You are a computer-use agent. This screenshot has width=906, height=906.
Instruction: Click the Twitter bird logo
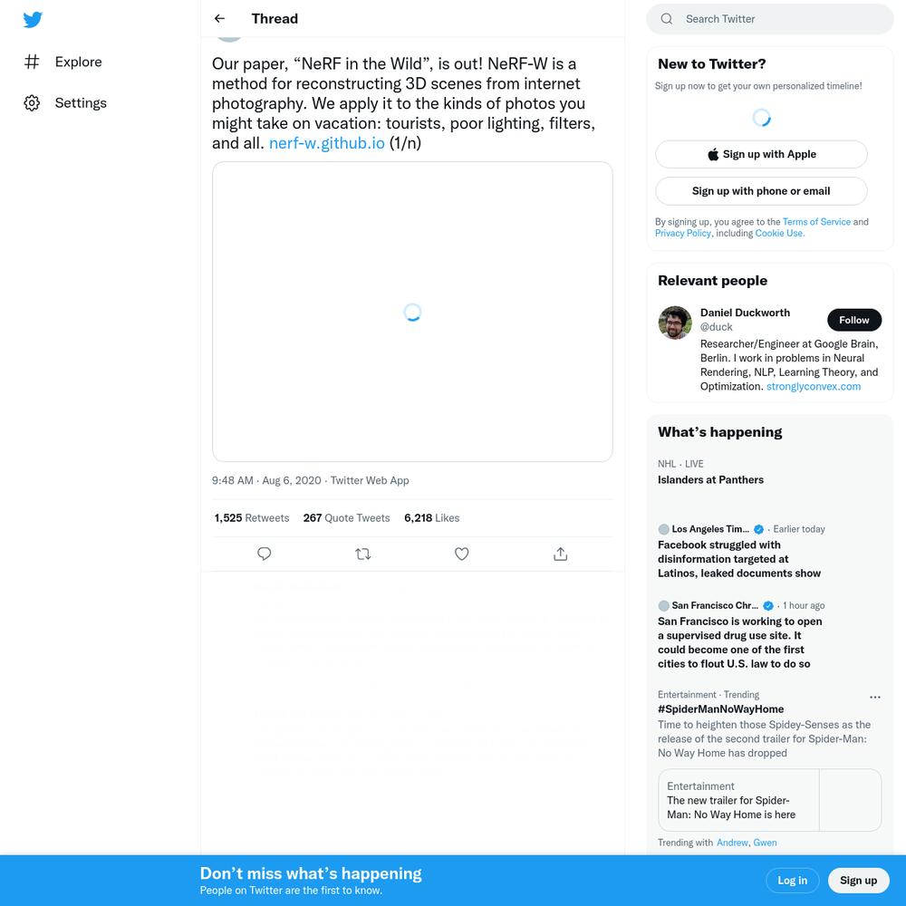pyautogui.click(x=33, y=20)
